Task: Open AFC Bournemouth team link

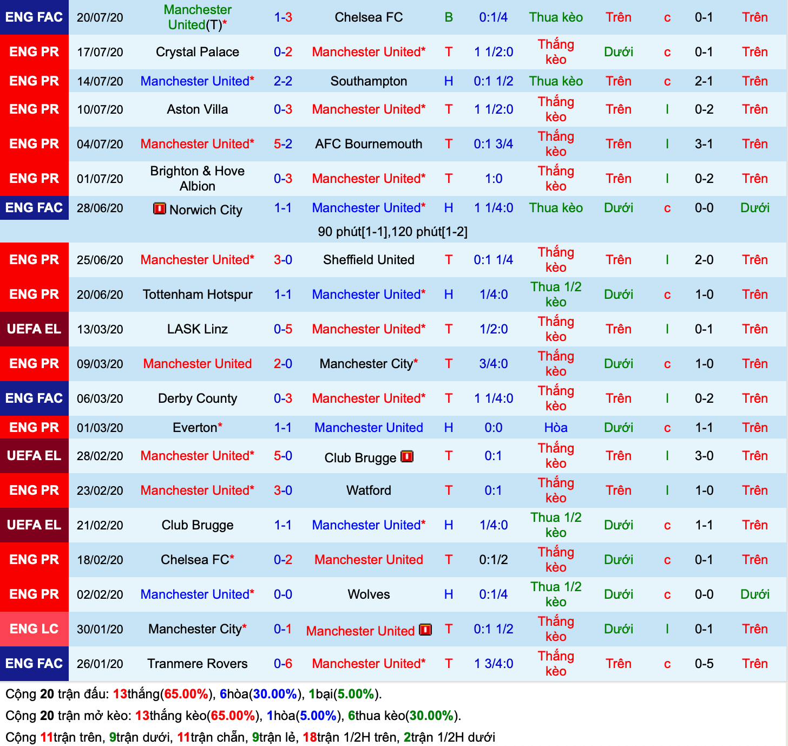Action: pos(369,144)
